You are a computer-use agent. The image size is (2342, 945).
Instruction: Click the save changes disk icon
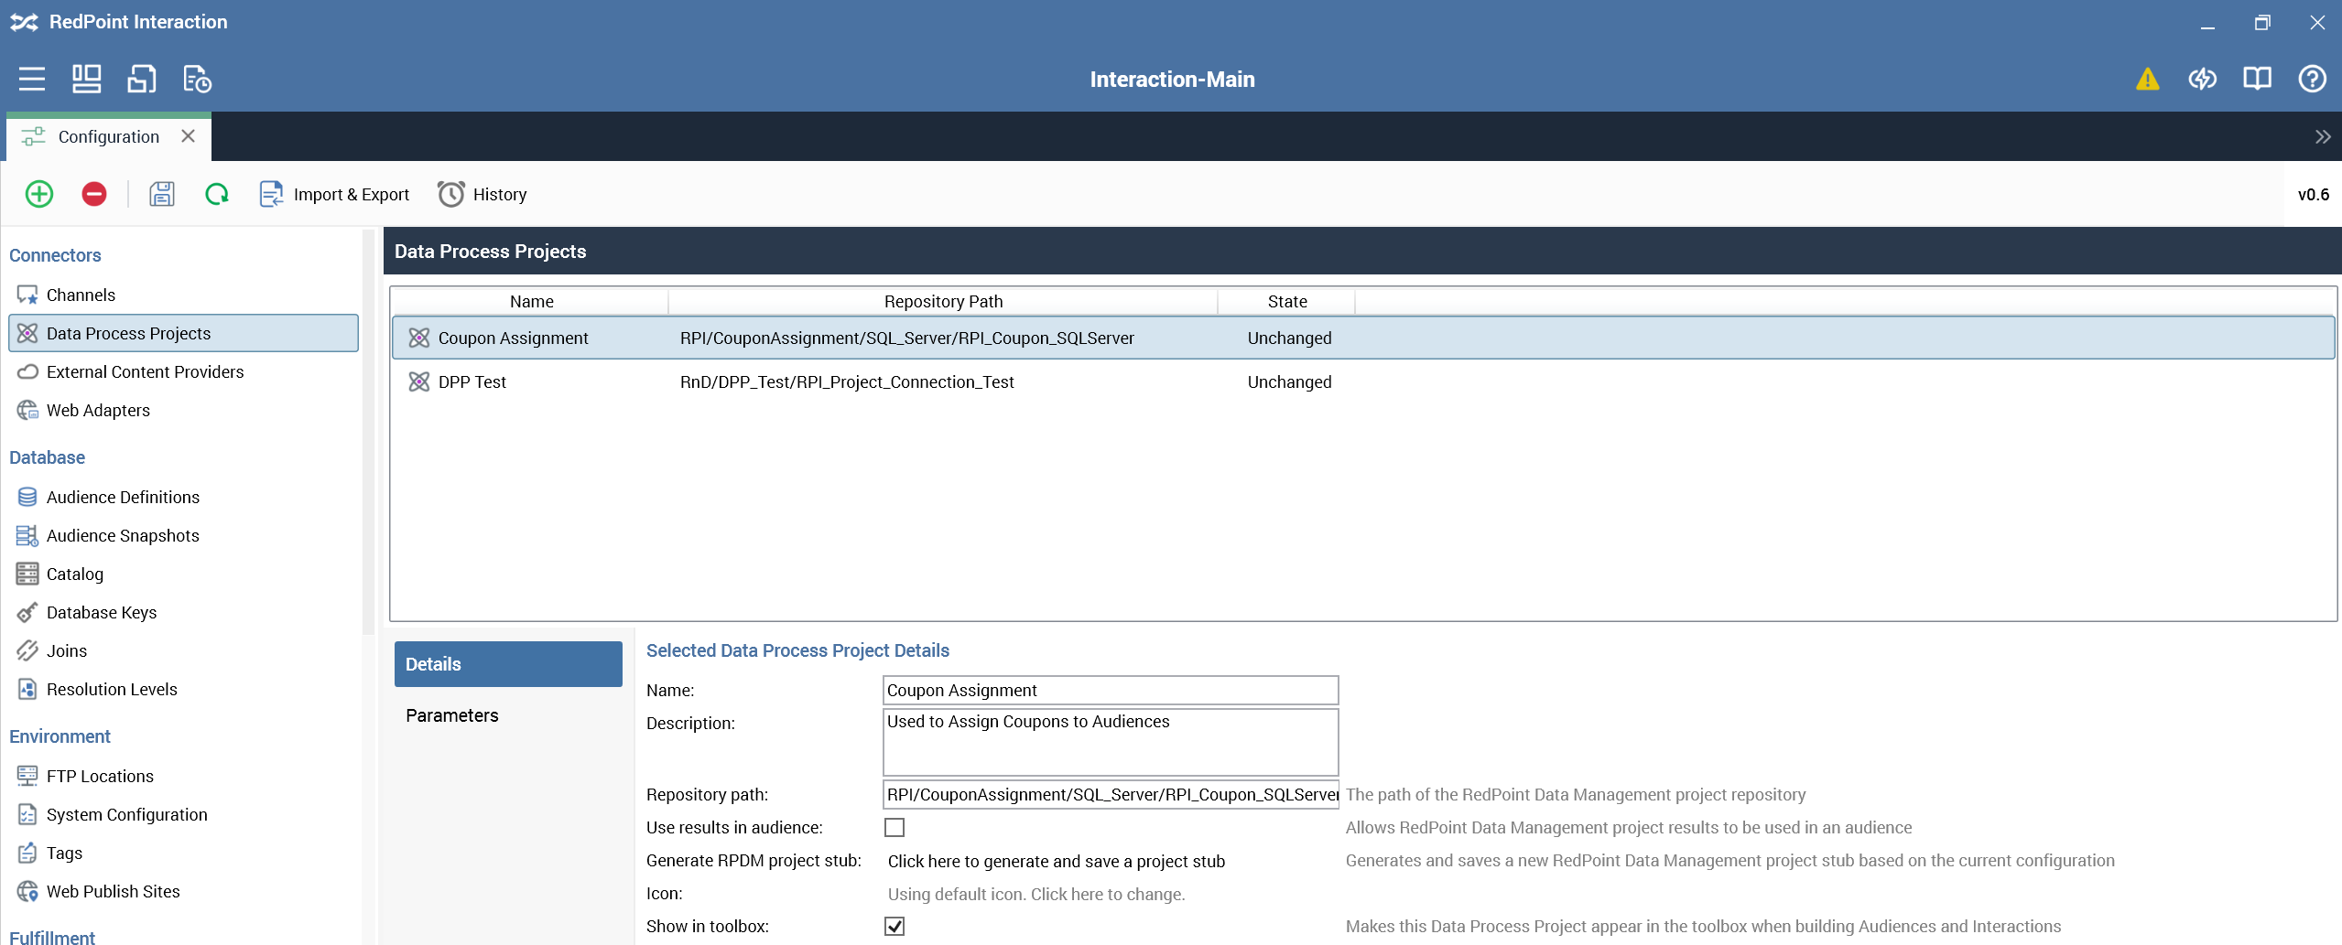coord(162,194)
